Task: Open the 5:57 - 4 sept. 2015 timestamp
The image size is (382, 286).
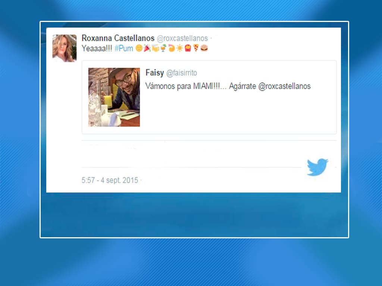Action: [x=110, y=180]
